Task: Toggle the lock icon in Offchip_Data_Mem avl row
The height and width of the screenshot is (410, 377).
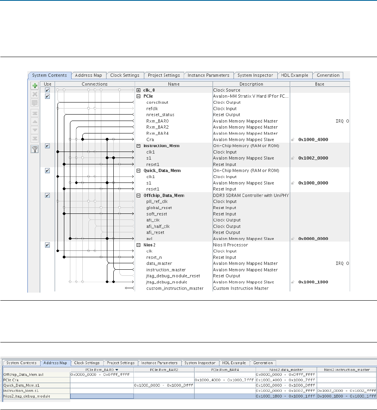Action: (x=293, y=238)
